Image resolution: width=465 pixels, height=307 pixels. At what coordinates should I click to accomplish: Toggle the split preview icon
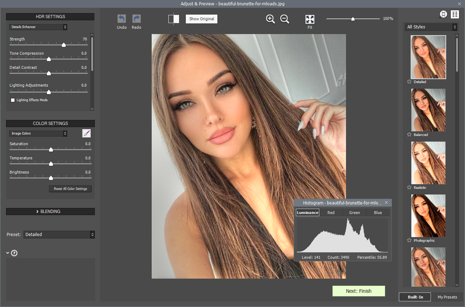click(x=174, y=19)
